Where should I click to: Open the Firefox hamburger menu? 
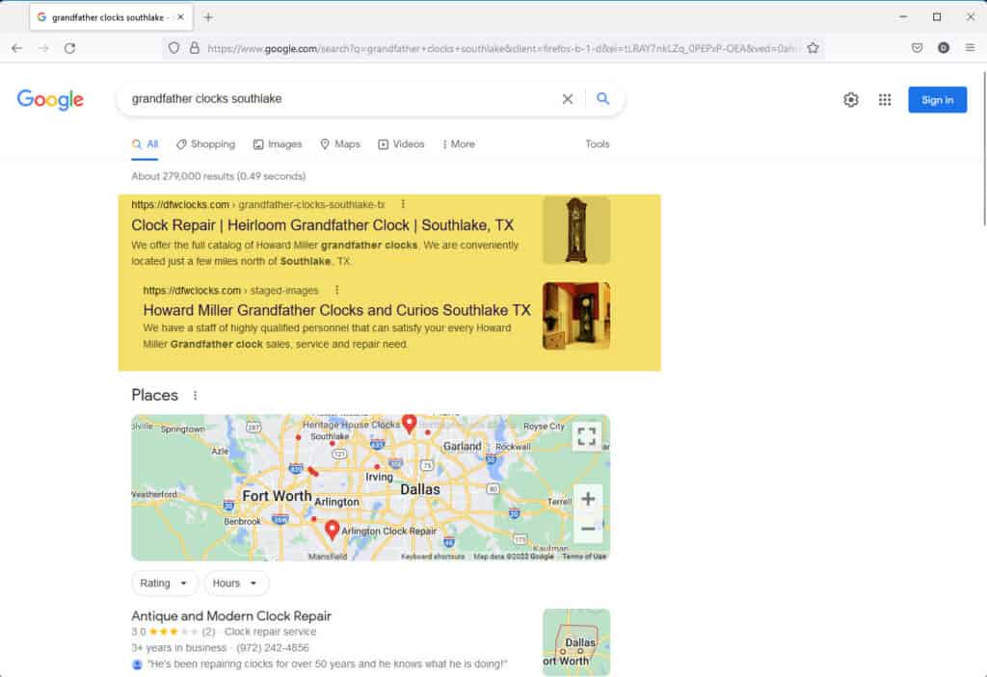point(970,48)
